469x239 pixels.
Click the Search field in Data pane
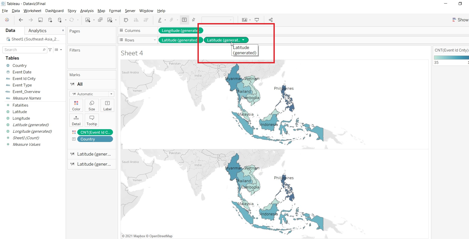coord(23,50)
